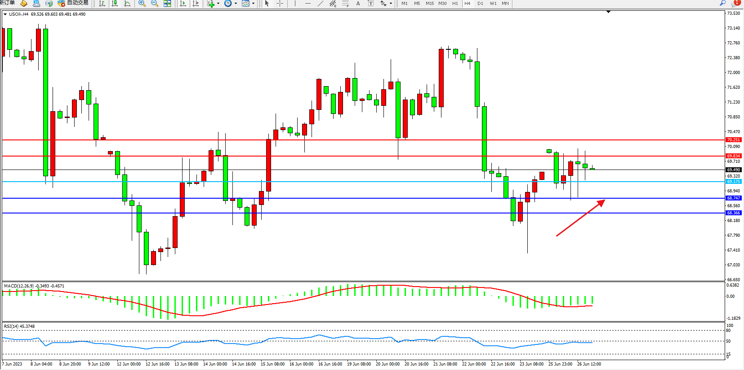Image resolution: width=744 pixels, height=370 pixels.
Task: Switch to the M15 timeframe
Action: point(430,4)
